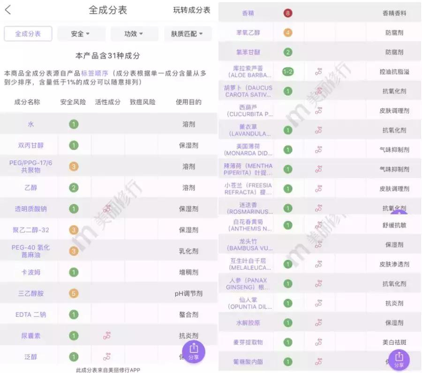Click the active ingredient icon beside 泛醇

click(x=107, y=357)
